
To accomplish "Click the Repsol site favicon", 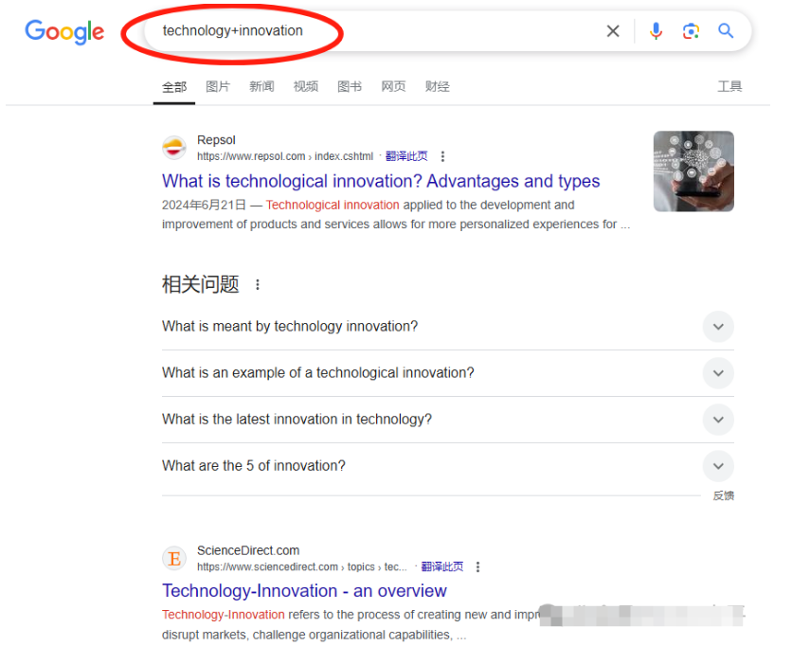I will click(174, 148).
